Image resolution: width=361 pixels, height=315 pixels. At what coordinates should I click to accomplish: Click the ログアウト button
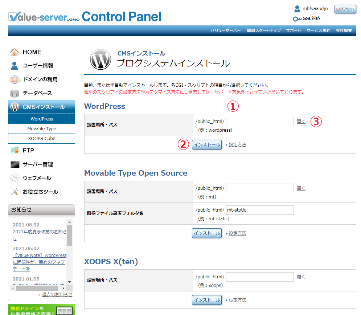point(345,9)
